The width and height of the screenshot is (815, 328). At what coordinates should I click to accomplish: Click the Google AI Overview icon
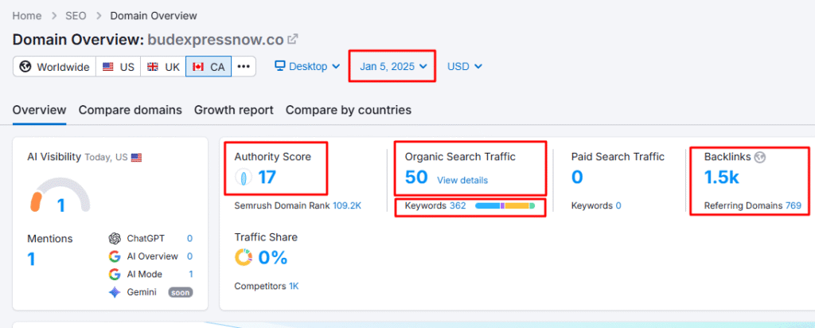115,256
